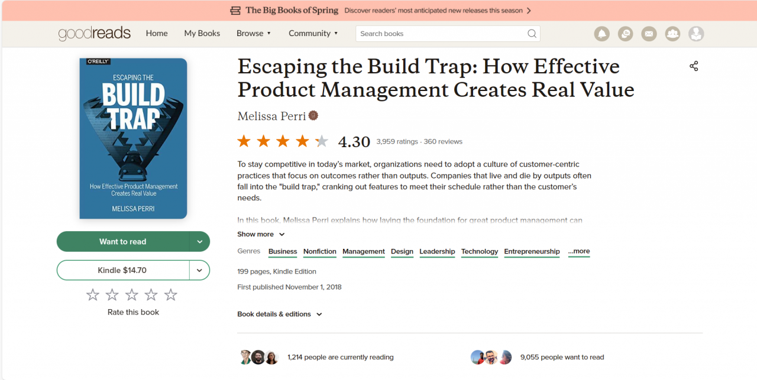Image resolution: width=757 pixels, height=380 pixels.
Task: Expand the Want to read options chevron
Action: point(201,241)
